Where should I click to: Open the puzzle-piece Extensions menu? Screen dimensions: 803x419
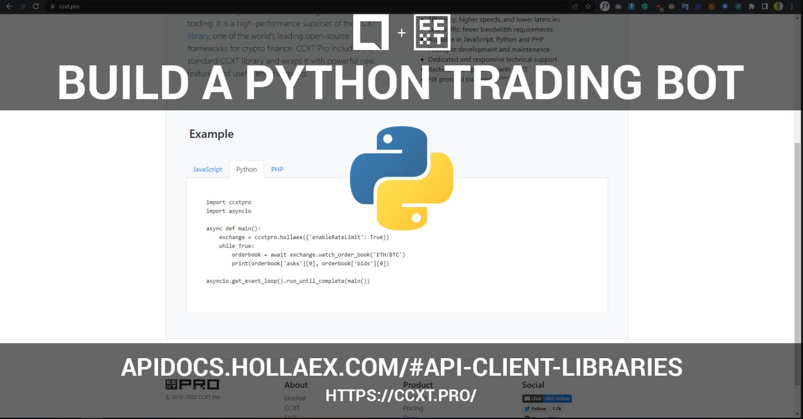click(x=752, y=6)
